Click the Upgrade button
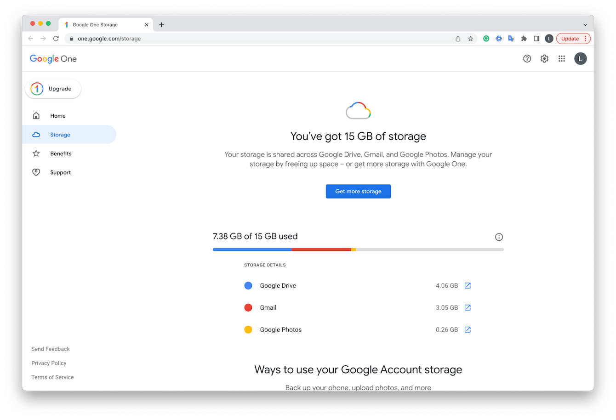The image size is (616, 420). 53,89
